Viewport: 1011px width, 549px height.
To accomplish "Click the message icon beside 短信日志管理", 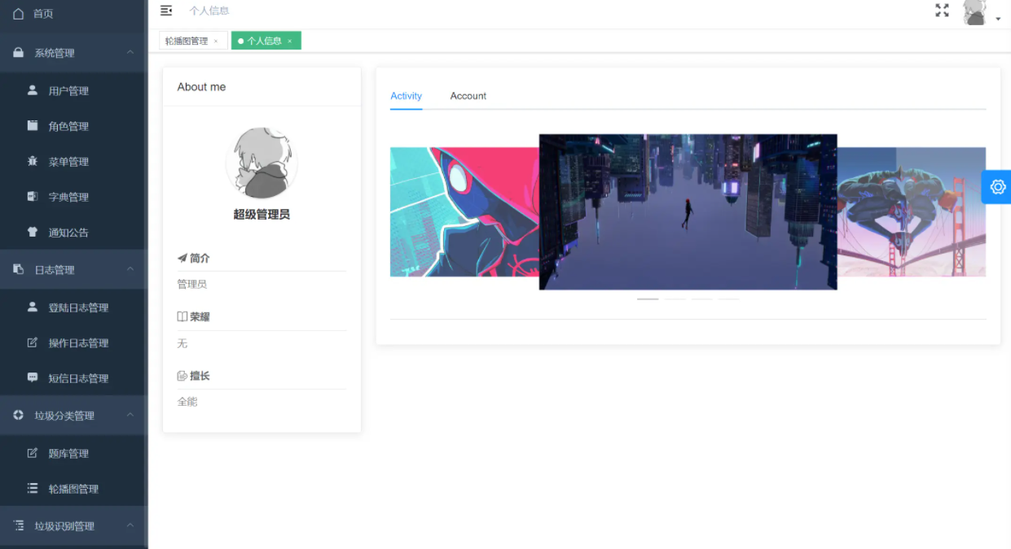I will pyautogui.click(x=33, y=377).
